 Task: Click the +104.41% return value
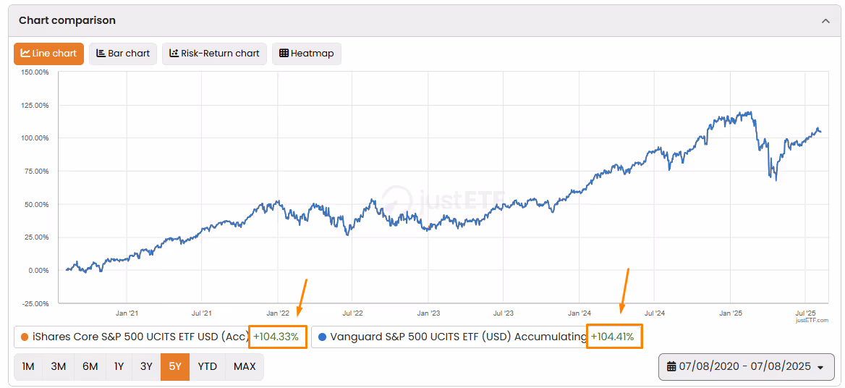(x=613, y=337)
